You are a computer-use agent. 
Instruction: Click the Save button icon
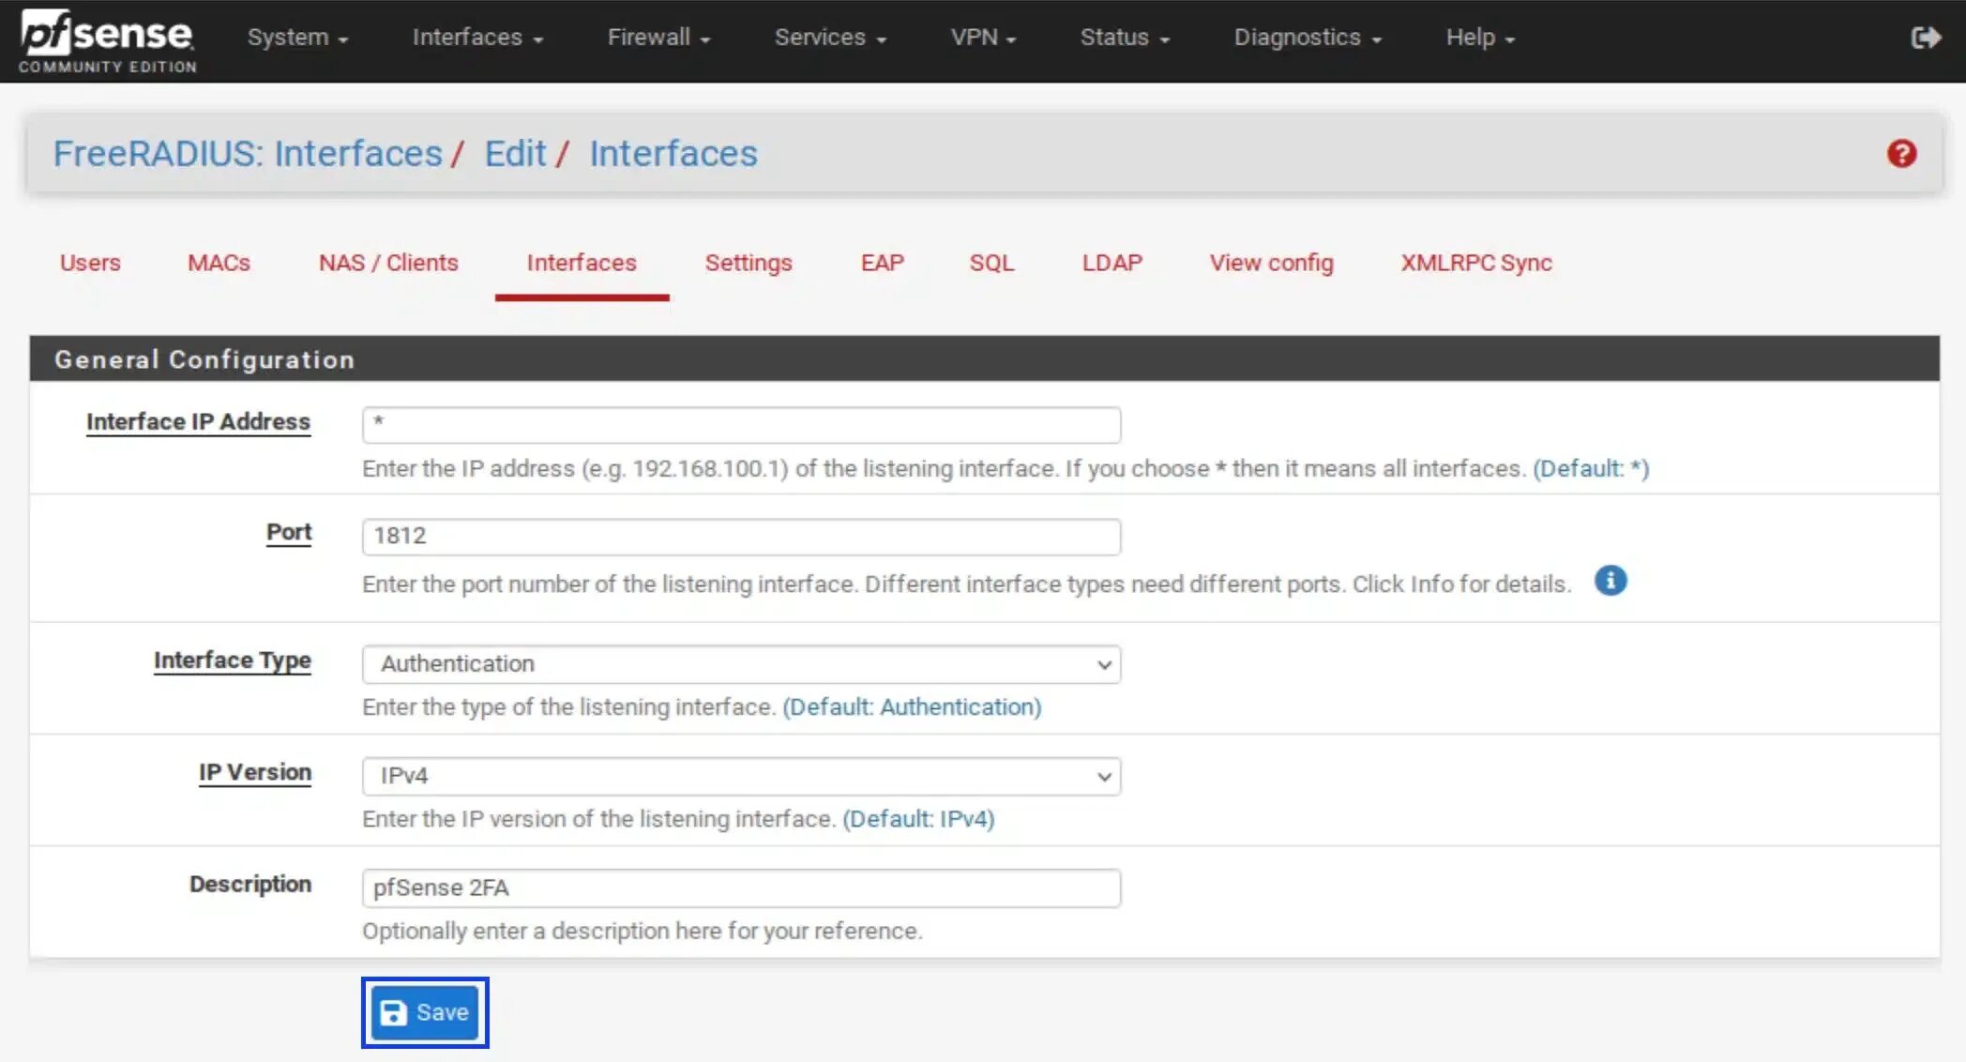click(x=400, y=1011)
